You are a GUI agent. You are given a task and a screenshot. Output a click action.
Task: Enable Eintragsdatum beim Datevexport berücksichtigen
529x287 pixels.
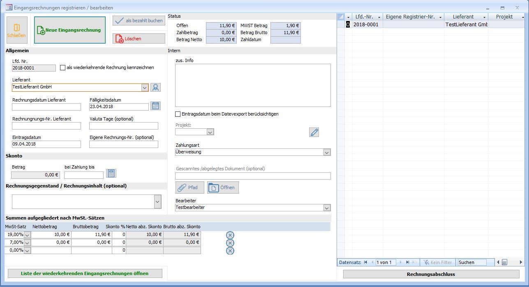click(178, 114)
